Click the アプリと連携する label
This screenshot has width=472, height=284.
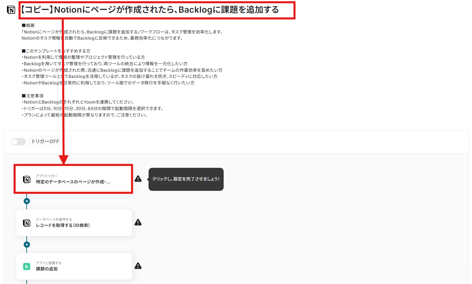click(x=49, y=263)
